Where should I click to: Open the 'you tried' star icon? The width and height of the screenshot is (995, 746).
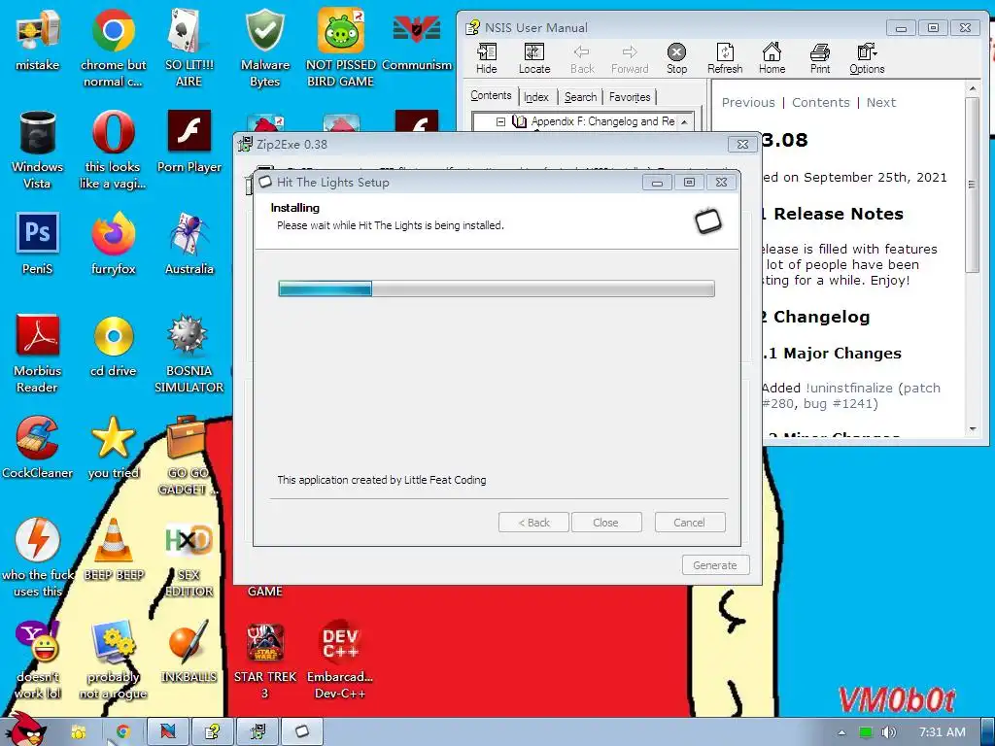(x=113, y=447)
